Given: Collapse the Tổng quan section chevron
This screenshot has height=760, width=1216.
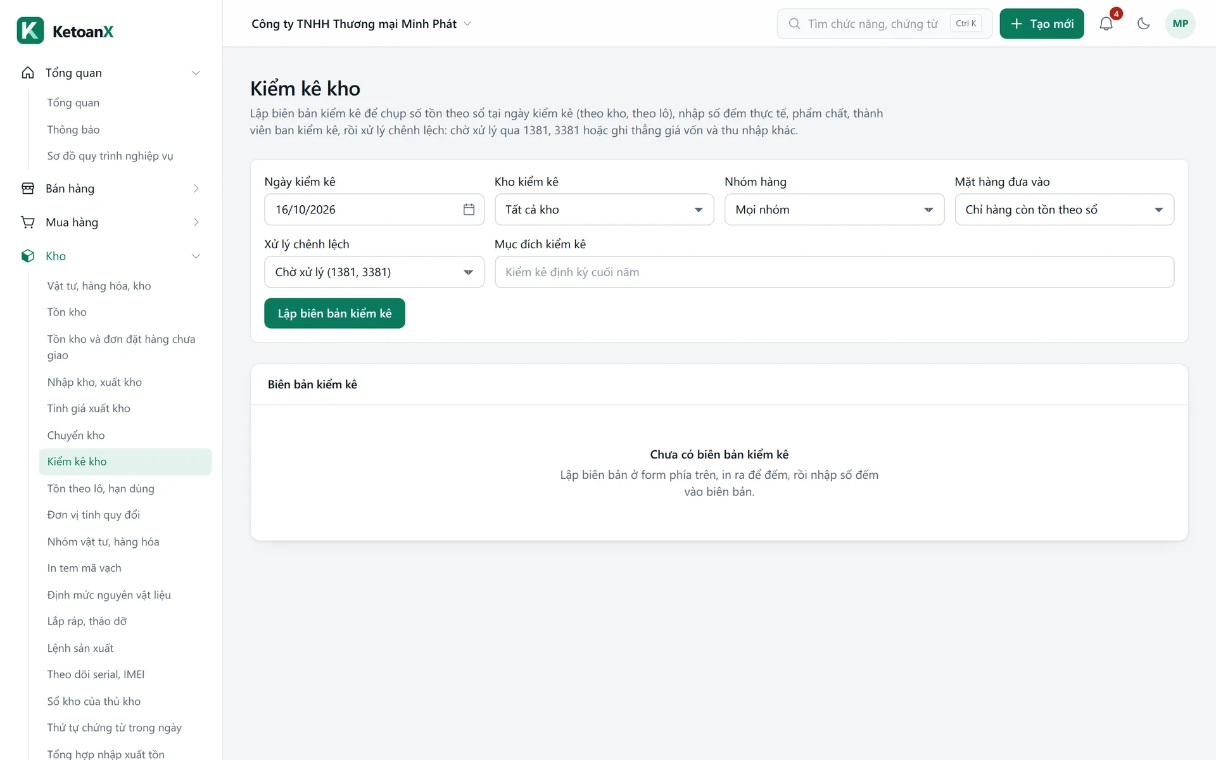Looking at the screenshot, I should (196, 73).
